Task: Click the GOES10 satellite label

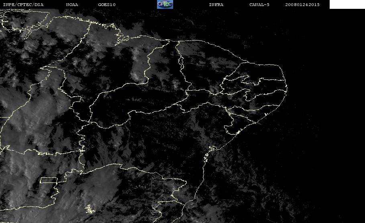Action: click(x=107, y=5)
